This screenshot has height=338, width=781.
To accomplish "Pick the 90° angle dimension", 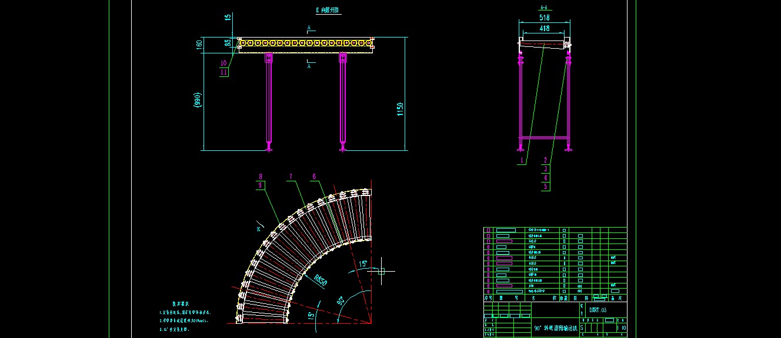I will 340,302.
